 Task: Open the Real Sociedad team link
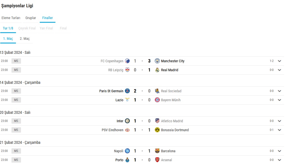click(x=171, y=91)
